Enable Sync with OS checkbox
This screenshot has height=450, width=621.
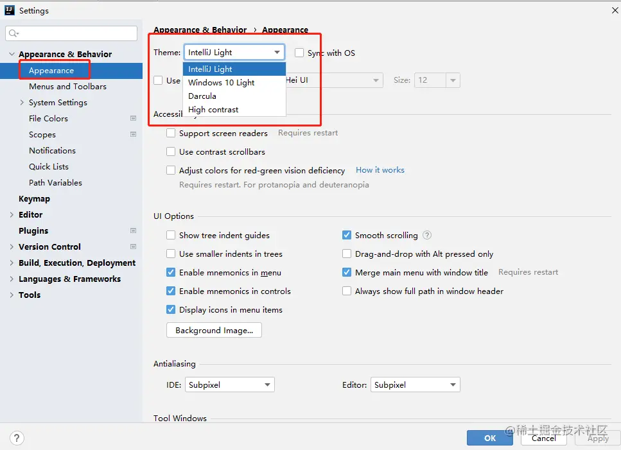tap(299, 53)
